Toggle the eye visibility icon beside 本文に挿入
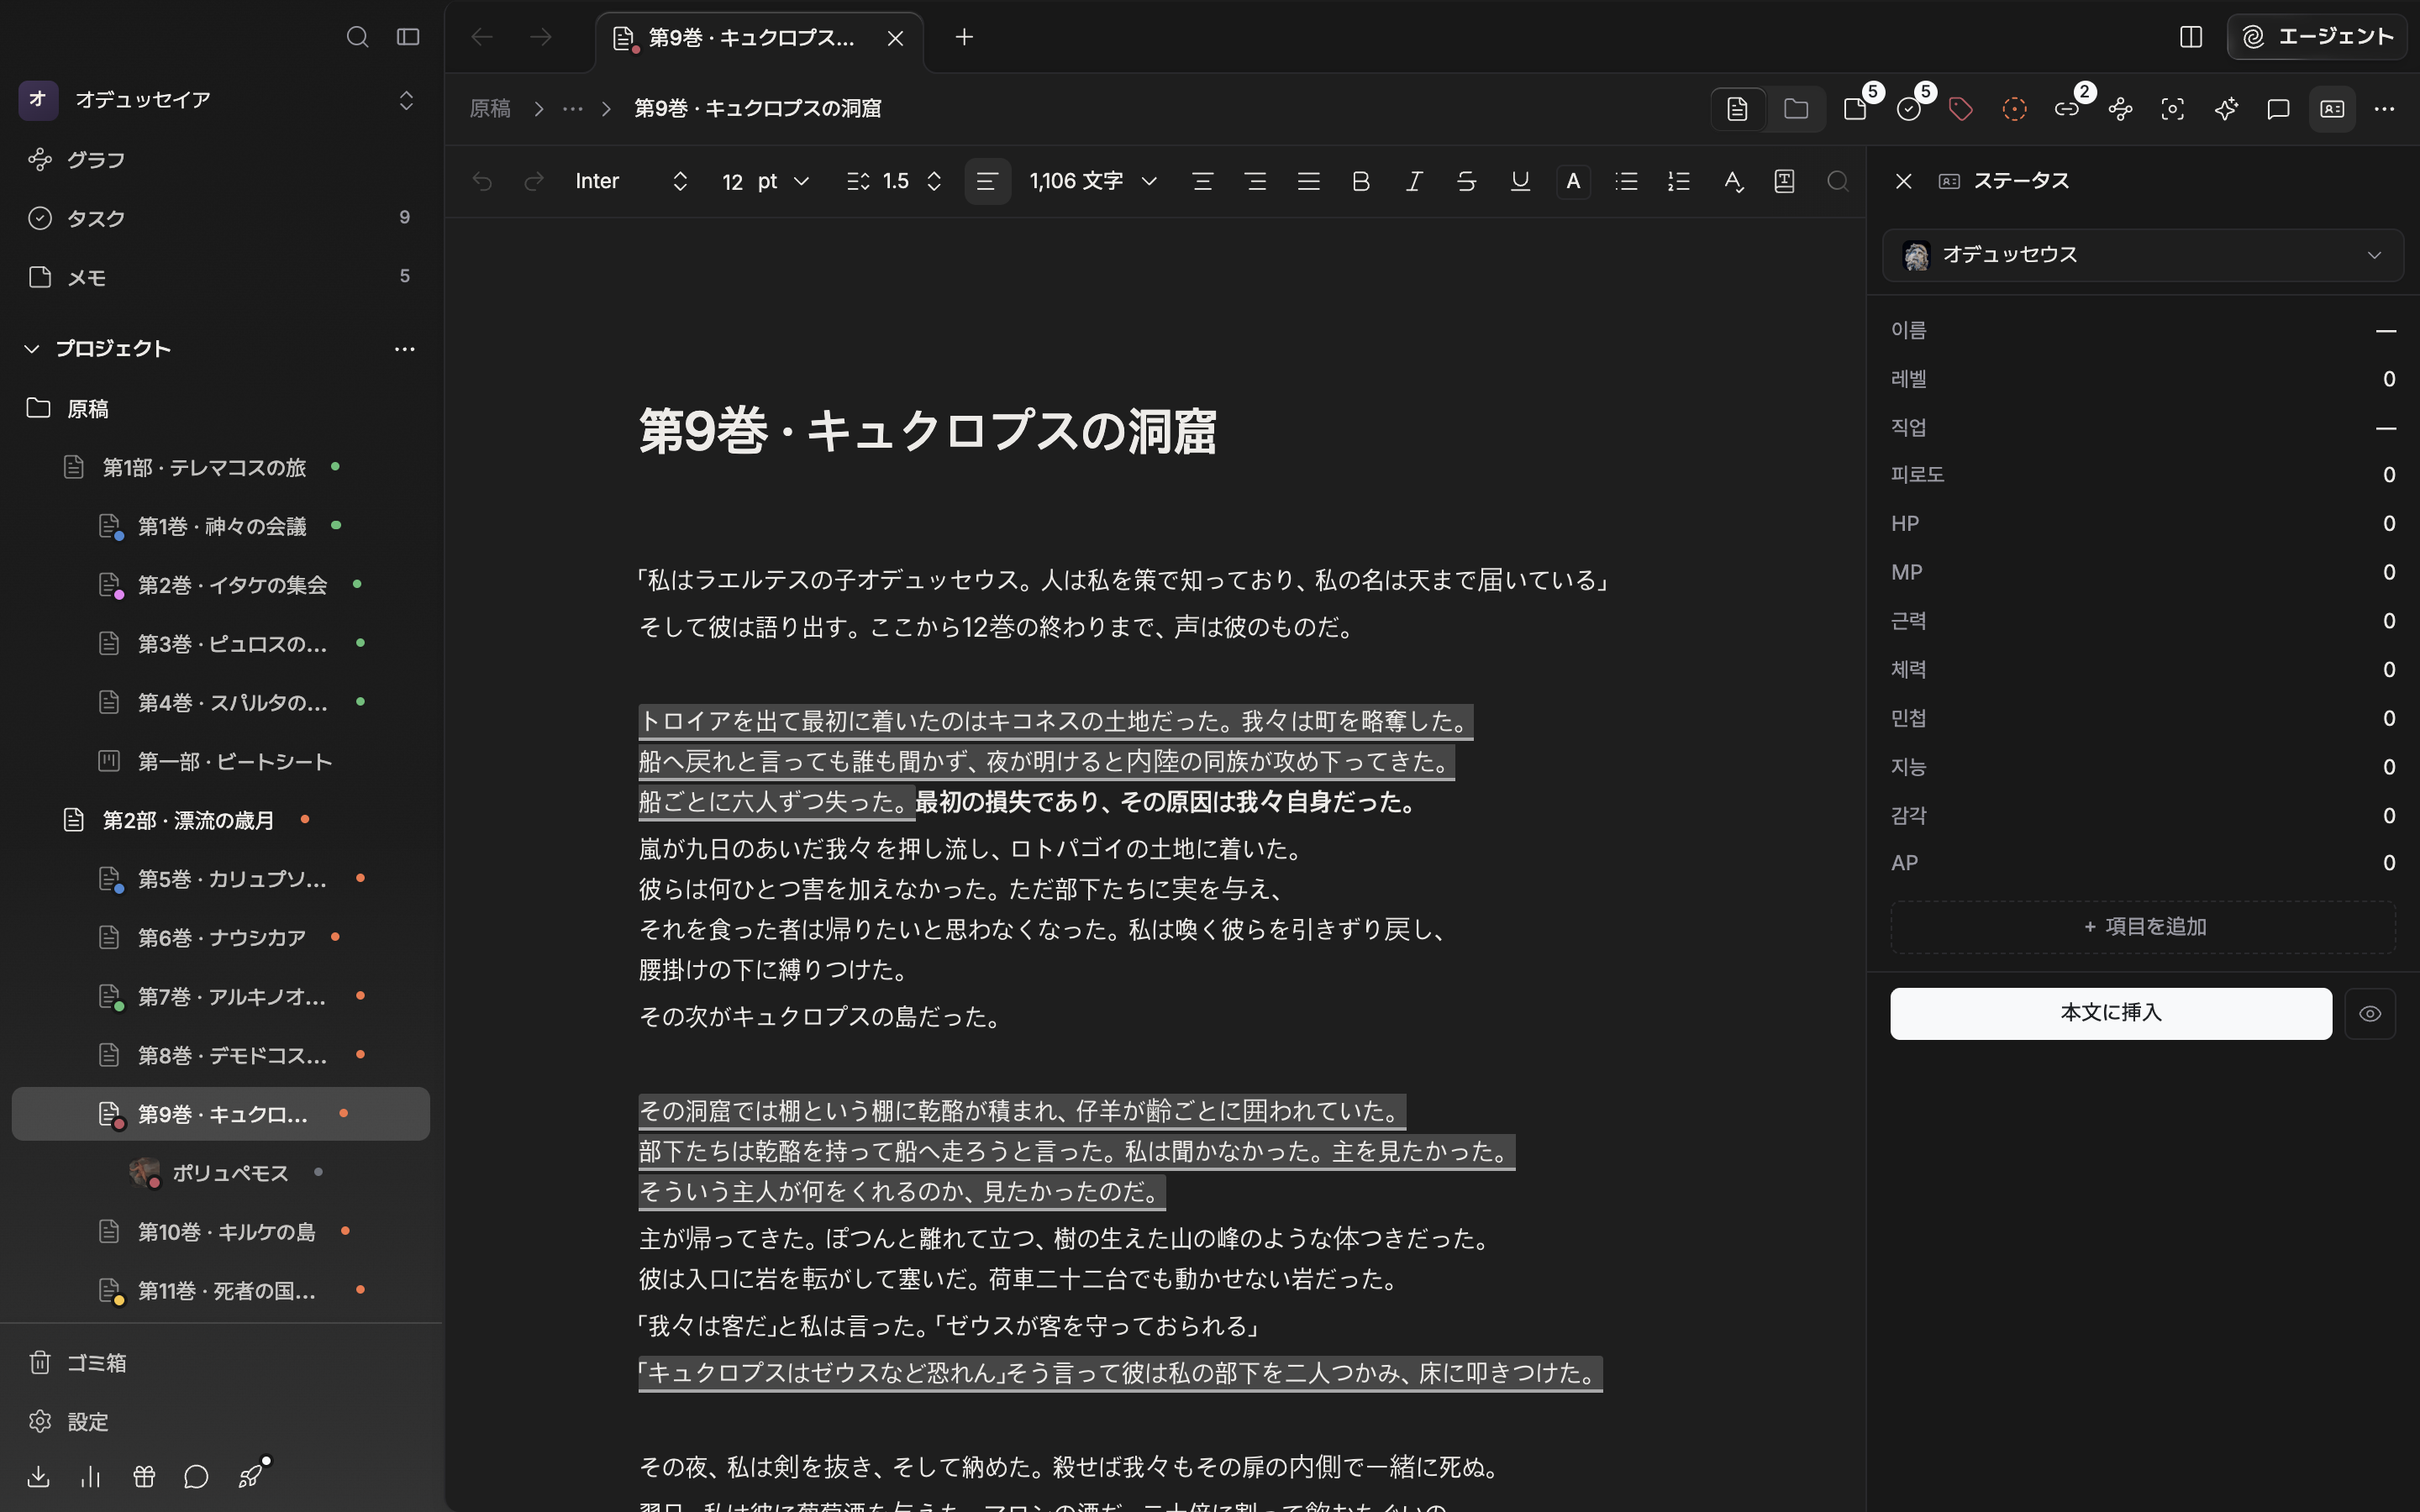2420x1512 pixels. coord(2370,1013)
